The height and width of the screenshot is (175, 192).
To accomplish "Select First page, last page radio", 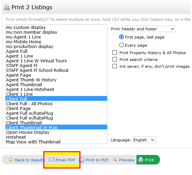I will (121, 37).
